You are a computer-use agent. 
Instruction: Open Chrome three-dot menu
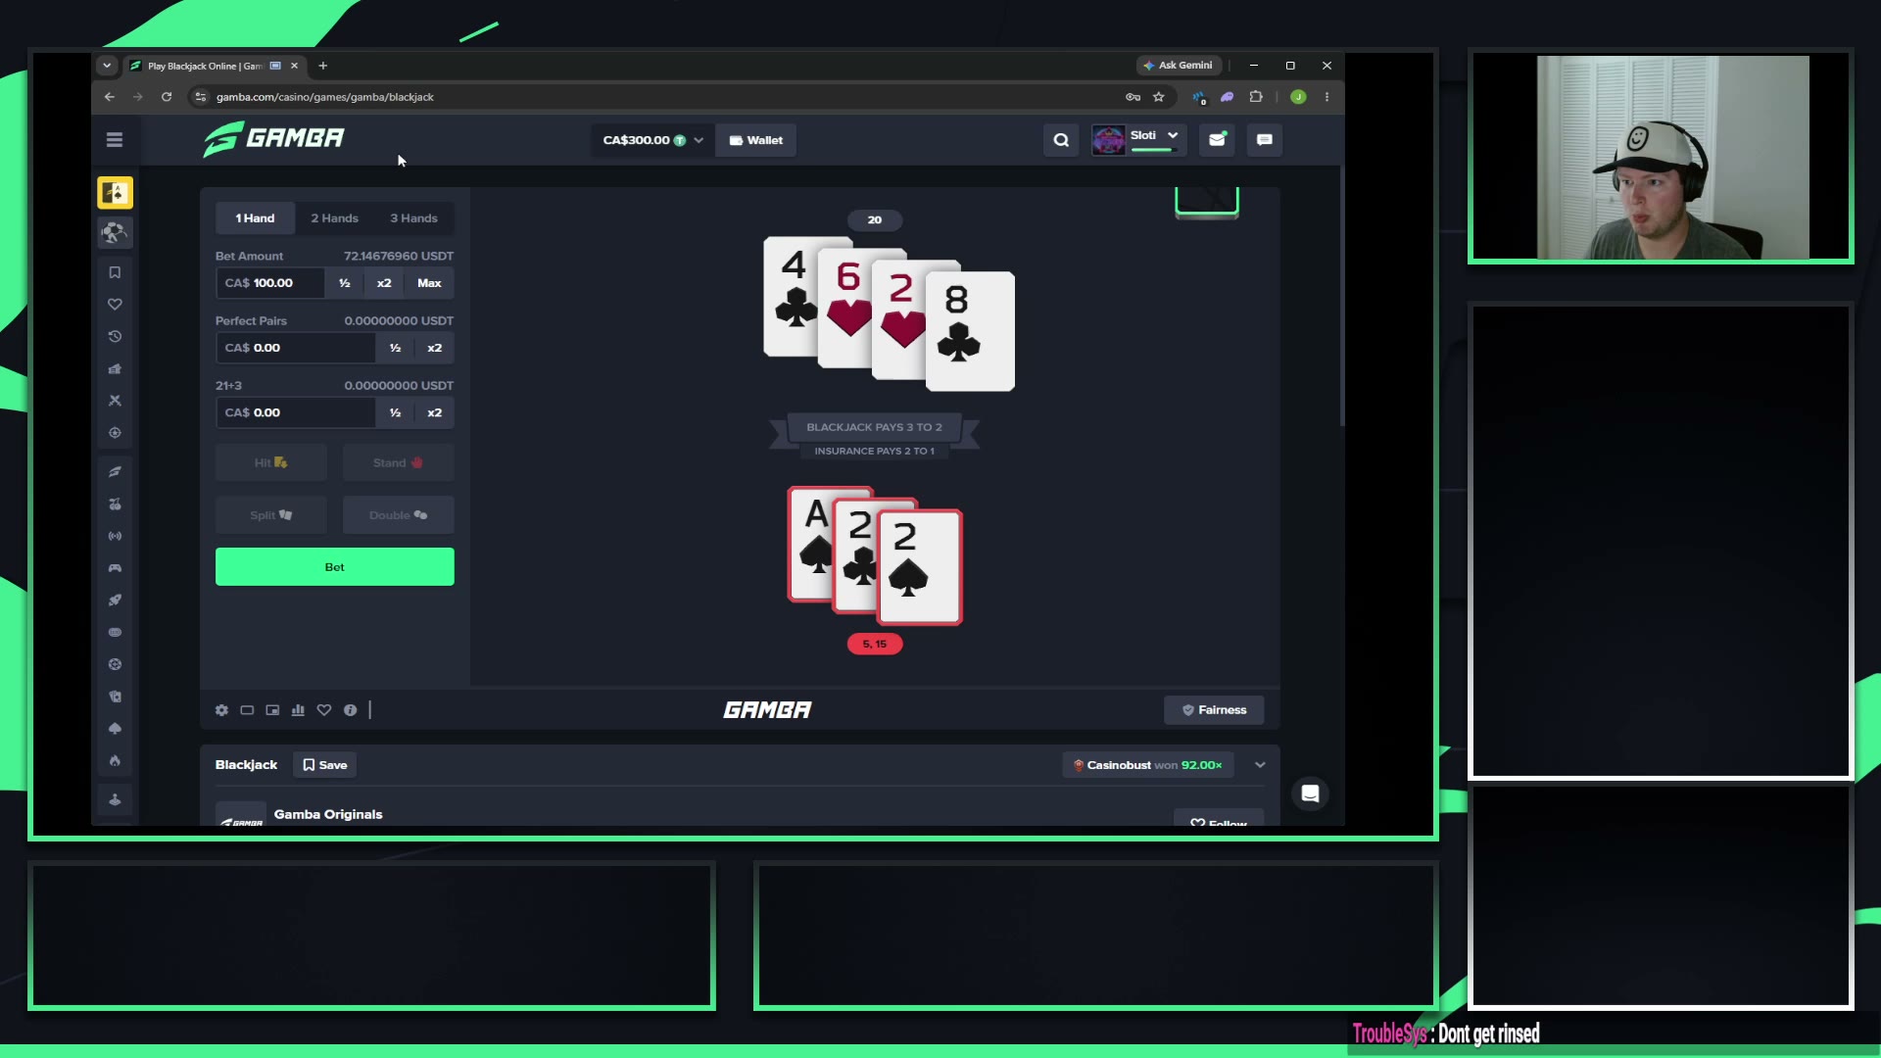point(1327,97)
